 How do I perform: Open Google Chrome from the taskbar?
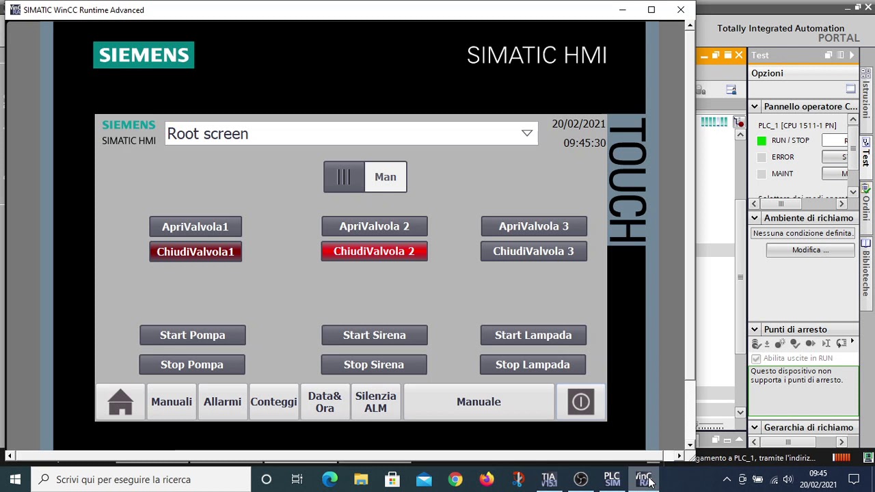(455, 480)
